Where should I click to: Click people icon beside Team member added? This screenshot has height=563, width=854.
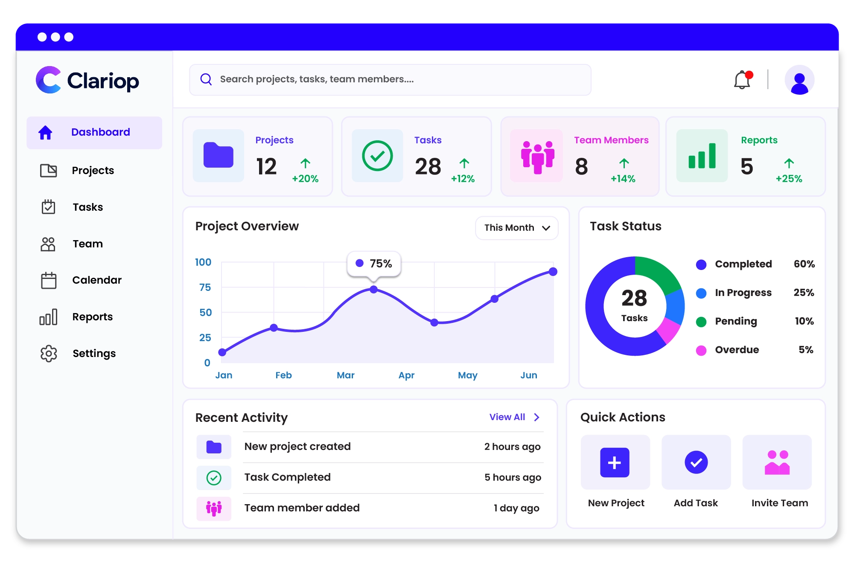(x=214, y=508)
